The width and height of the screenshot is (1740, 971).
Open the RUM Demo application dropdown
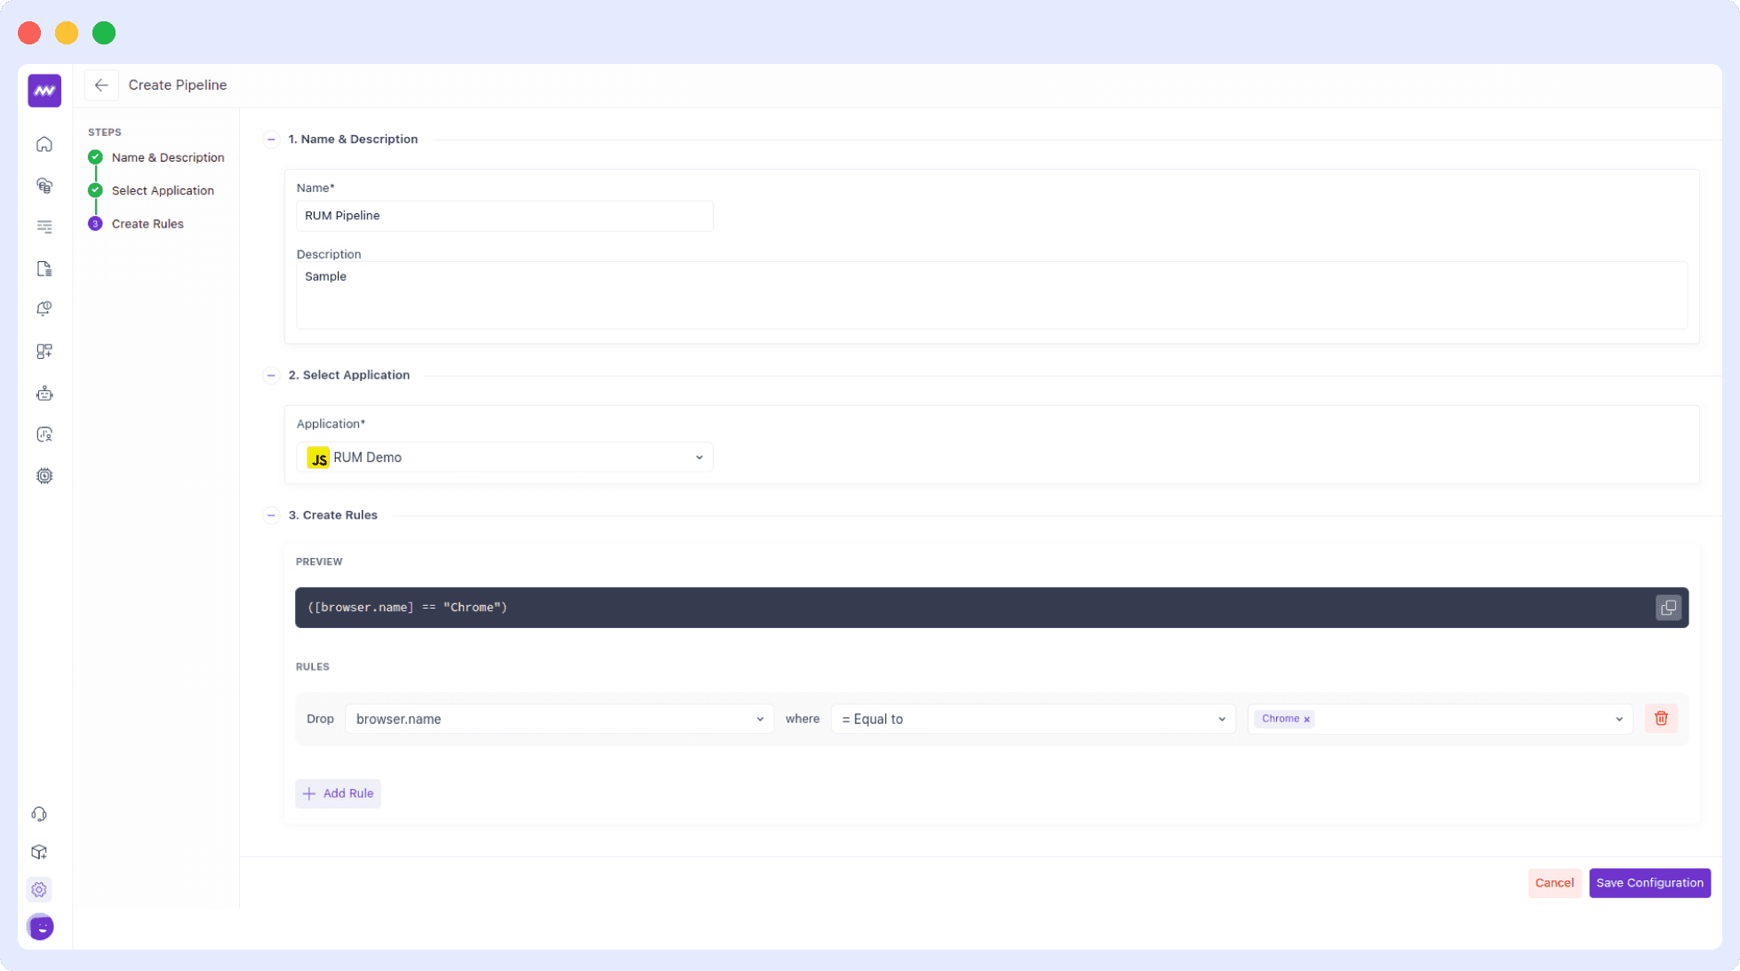click(504, 458)
